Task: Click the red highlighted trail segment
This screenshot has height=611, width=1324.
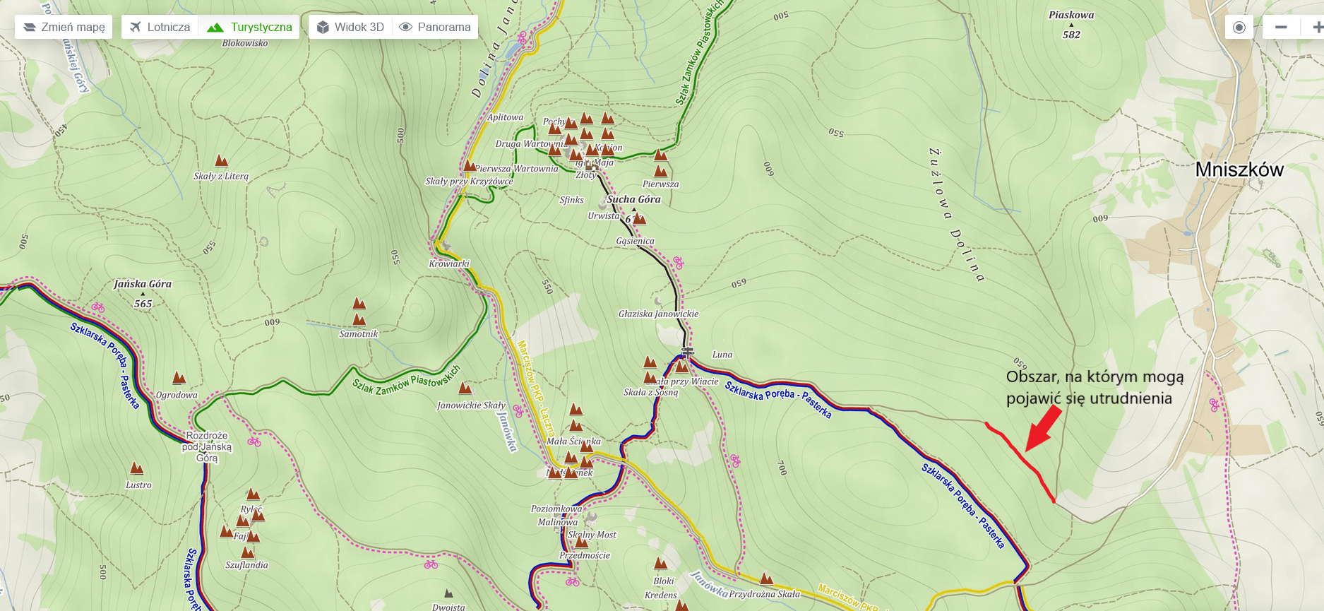Action: point(1020,459)
